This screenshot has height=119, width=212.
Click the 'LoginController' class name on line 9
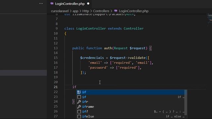pyautogui.click(x=91, y=29)
